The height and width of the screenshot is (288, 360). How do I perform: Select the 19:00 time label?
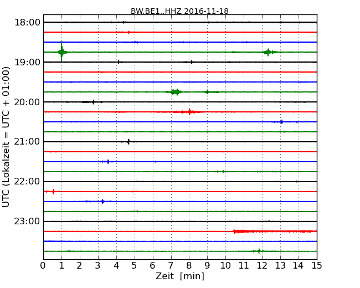click(x=28, y=62)
